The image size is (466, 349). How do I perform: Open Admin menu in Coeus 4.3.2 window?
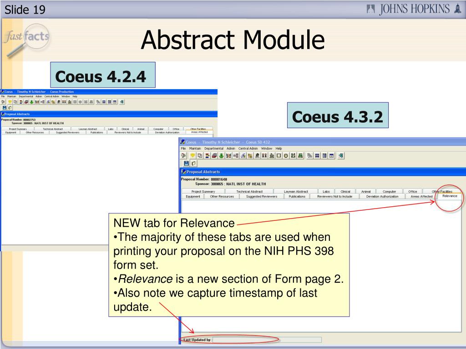pyautogui.click(x=231, y=149)
